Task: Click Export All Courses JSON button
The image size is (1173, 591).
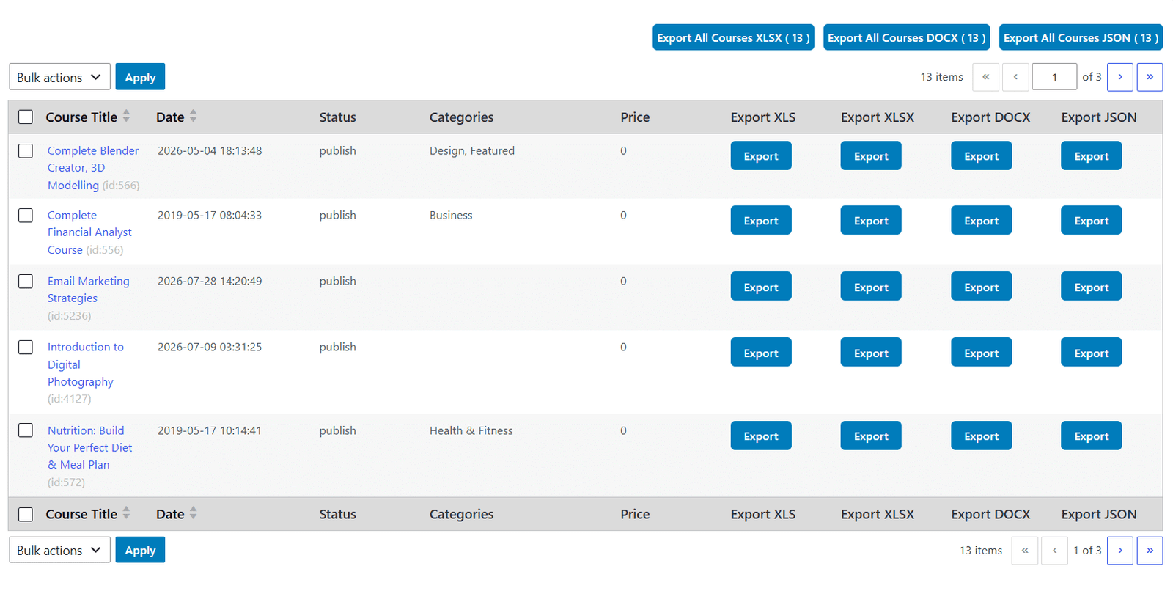Action: tap(1081, 37)
